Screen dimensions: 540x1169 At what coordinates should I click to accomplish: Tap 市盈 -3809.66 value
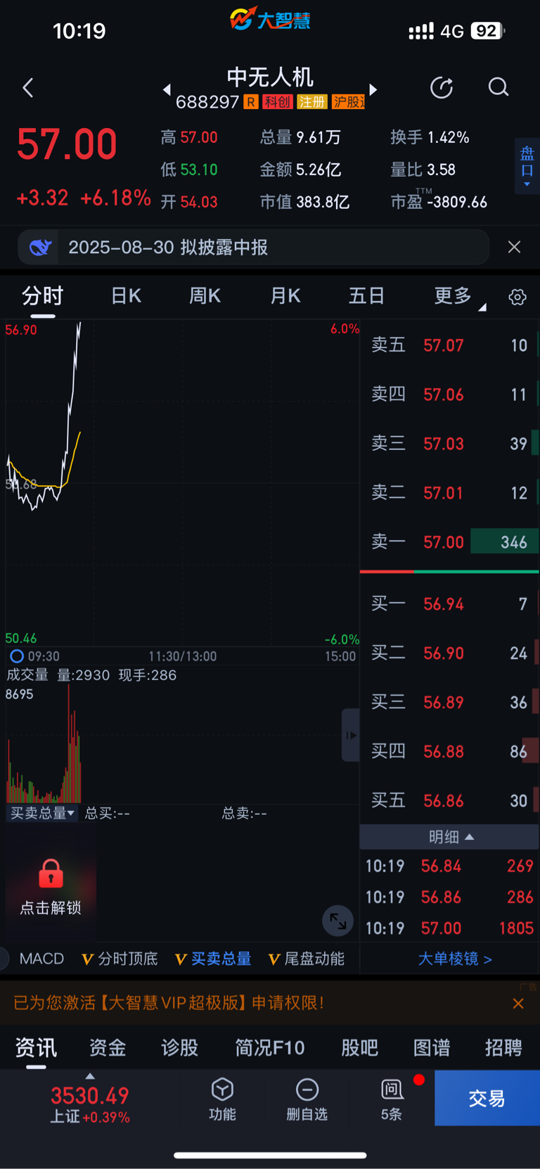click(x=439, y=201)
